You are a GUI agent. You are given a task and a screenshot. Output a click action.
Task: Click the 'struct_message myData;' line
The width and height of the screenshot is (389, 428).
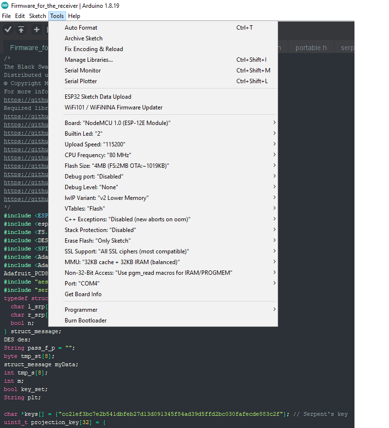pos(41,364)
